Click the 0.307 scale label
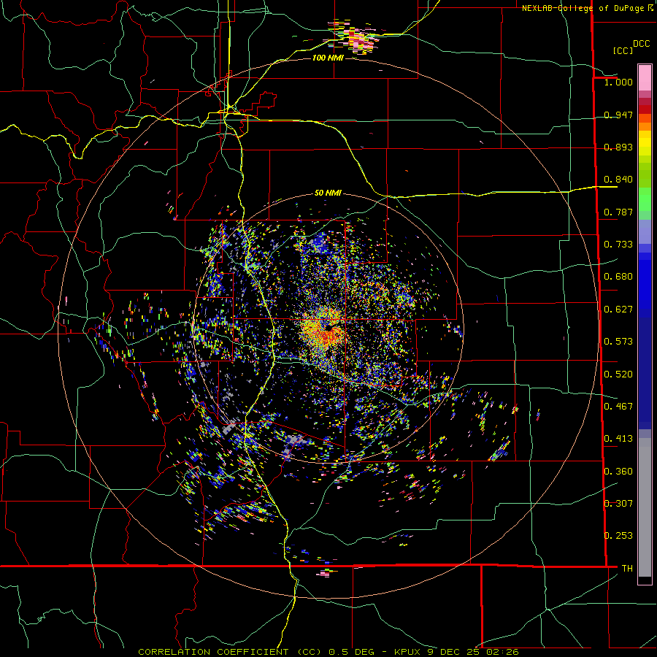This screenshot has width=657, height=657. click(618, 504)
